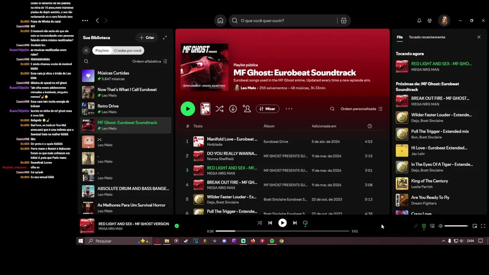Select DO YOU REALLY WANNA track
This screenshot has height=275, width=489.
283,156
